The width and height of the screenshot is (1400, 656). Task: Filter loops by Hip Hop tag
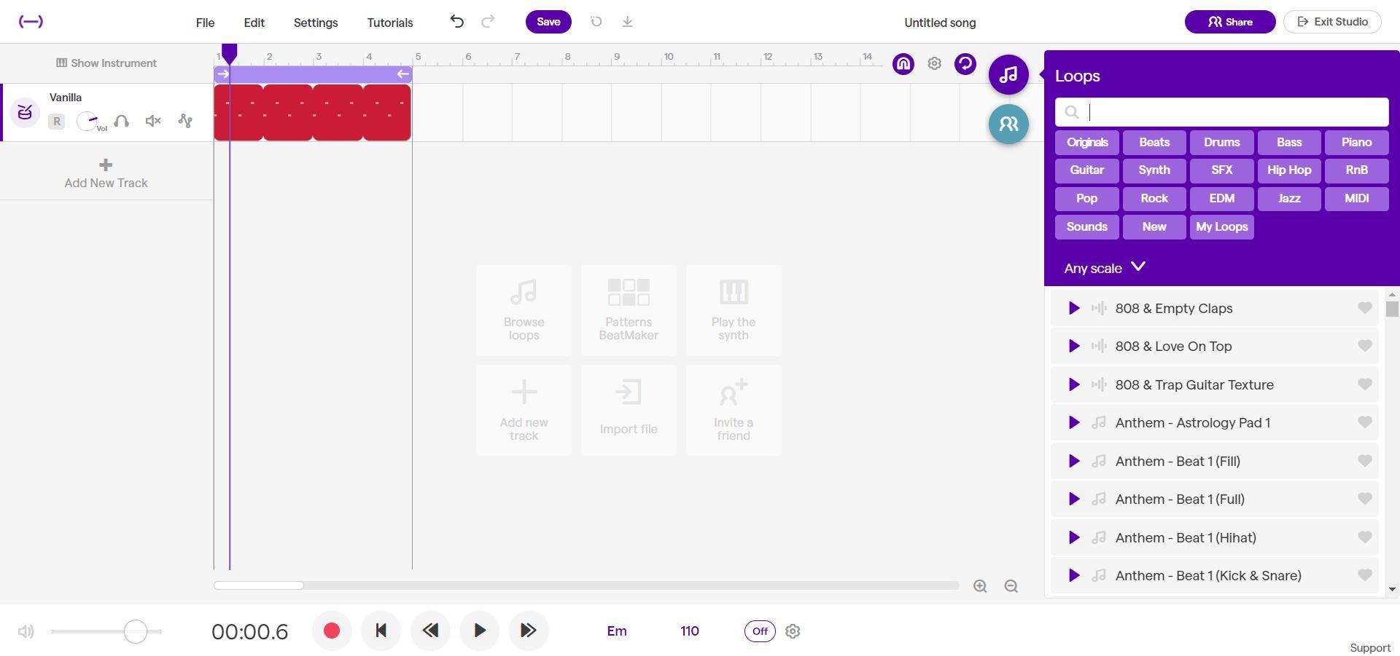(1289, 170)
